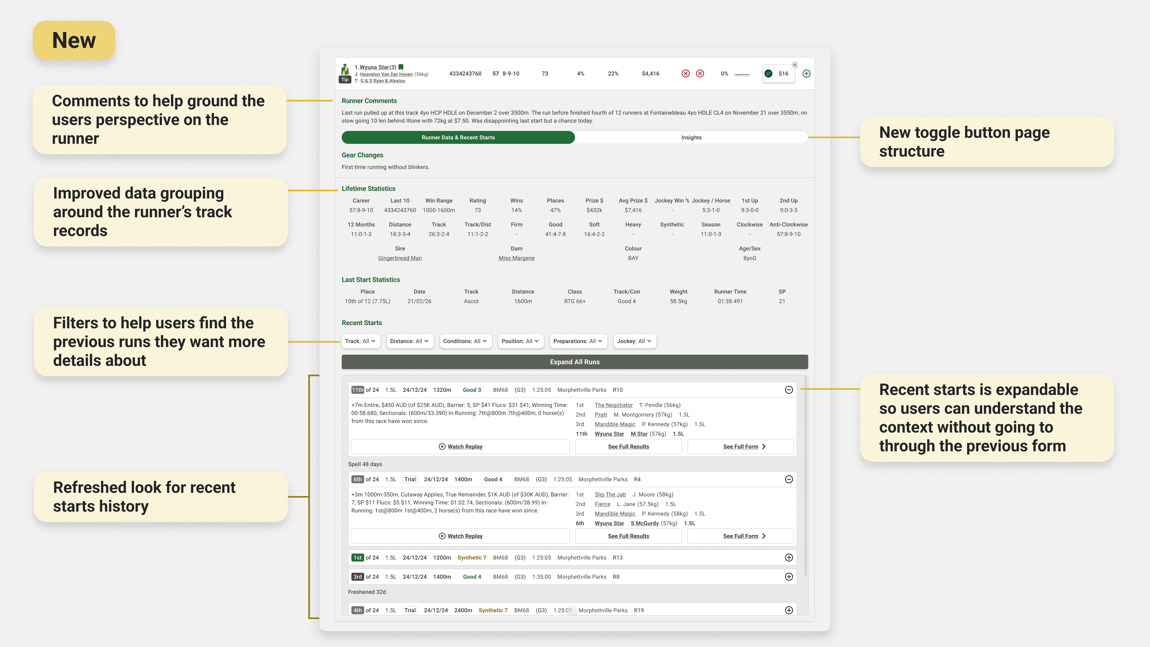Viewport: 1150px width, 647px height.
Task: Expand the 1st of 24 Synthetic 7 run
Action: [x=789, y=558]
